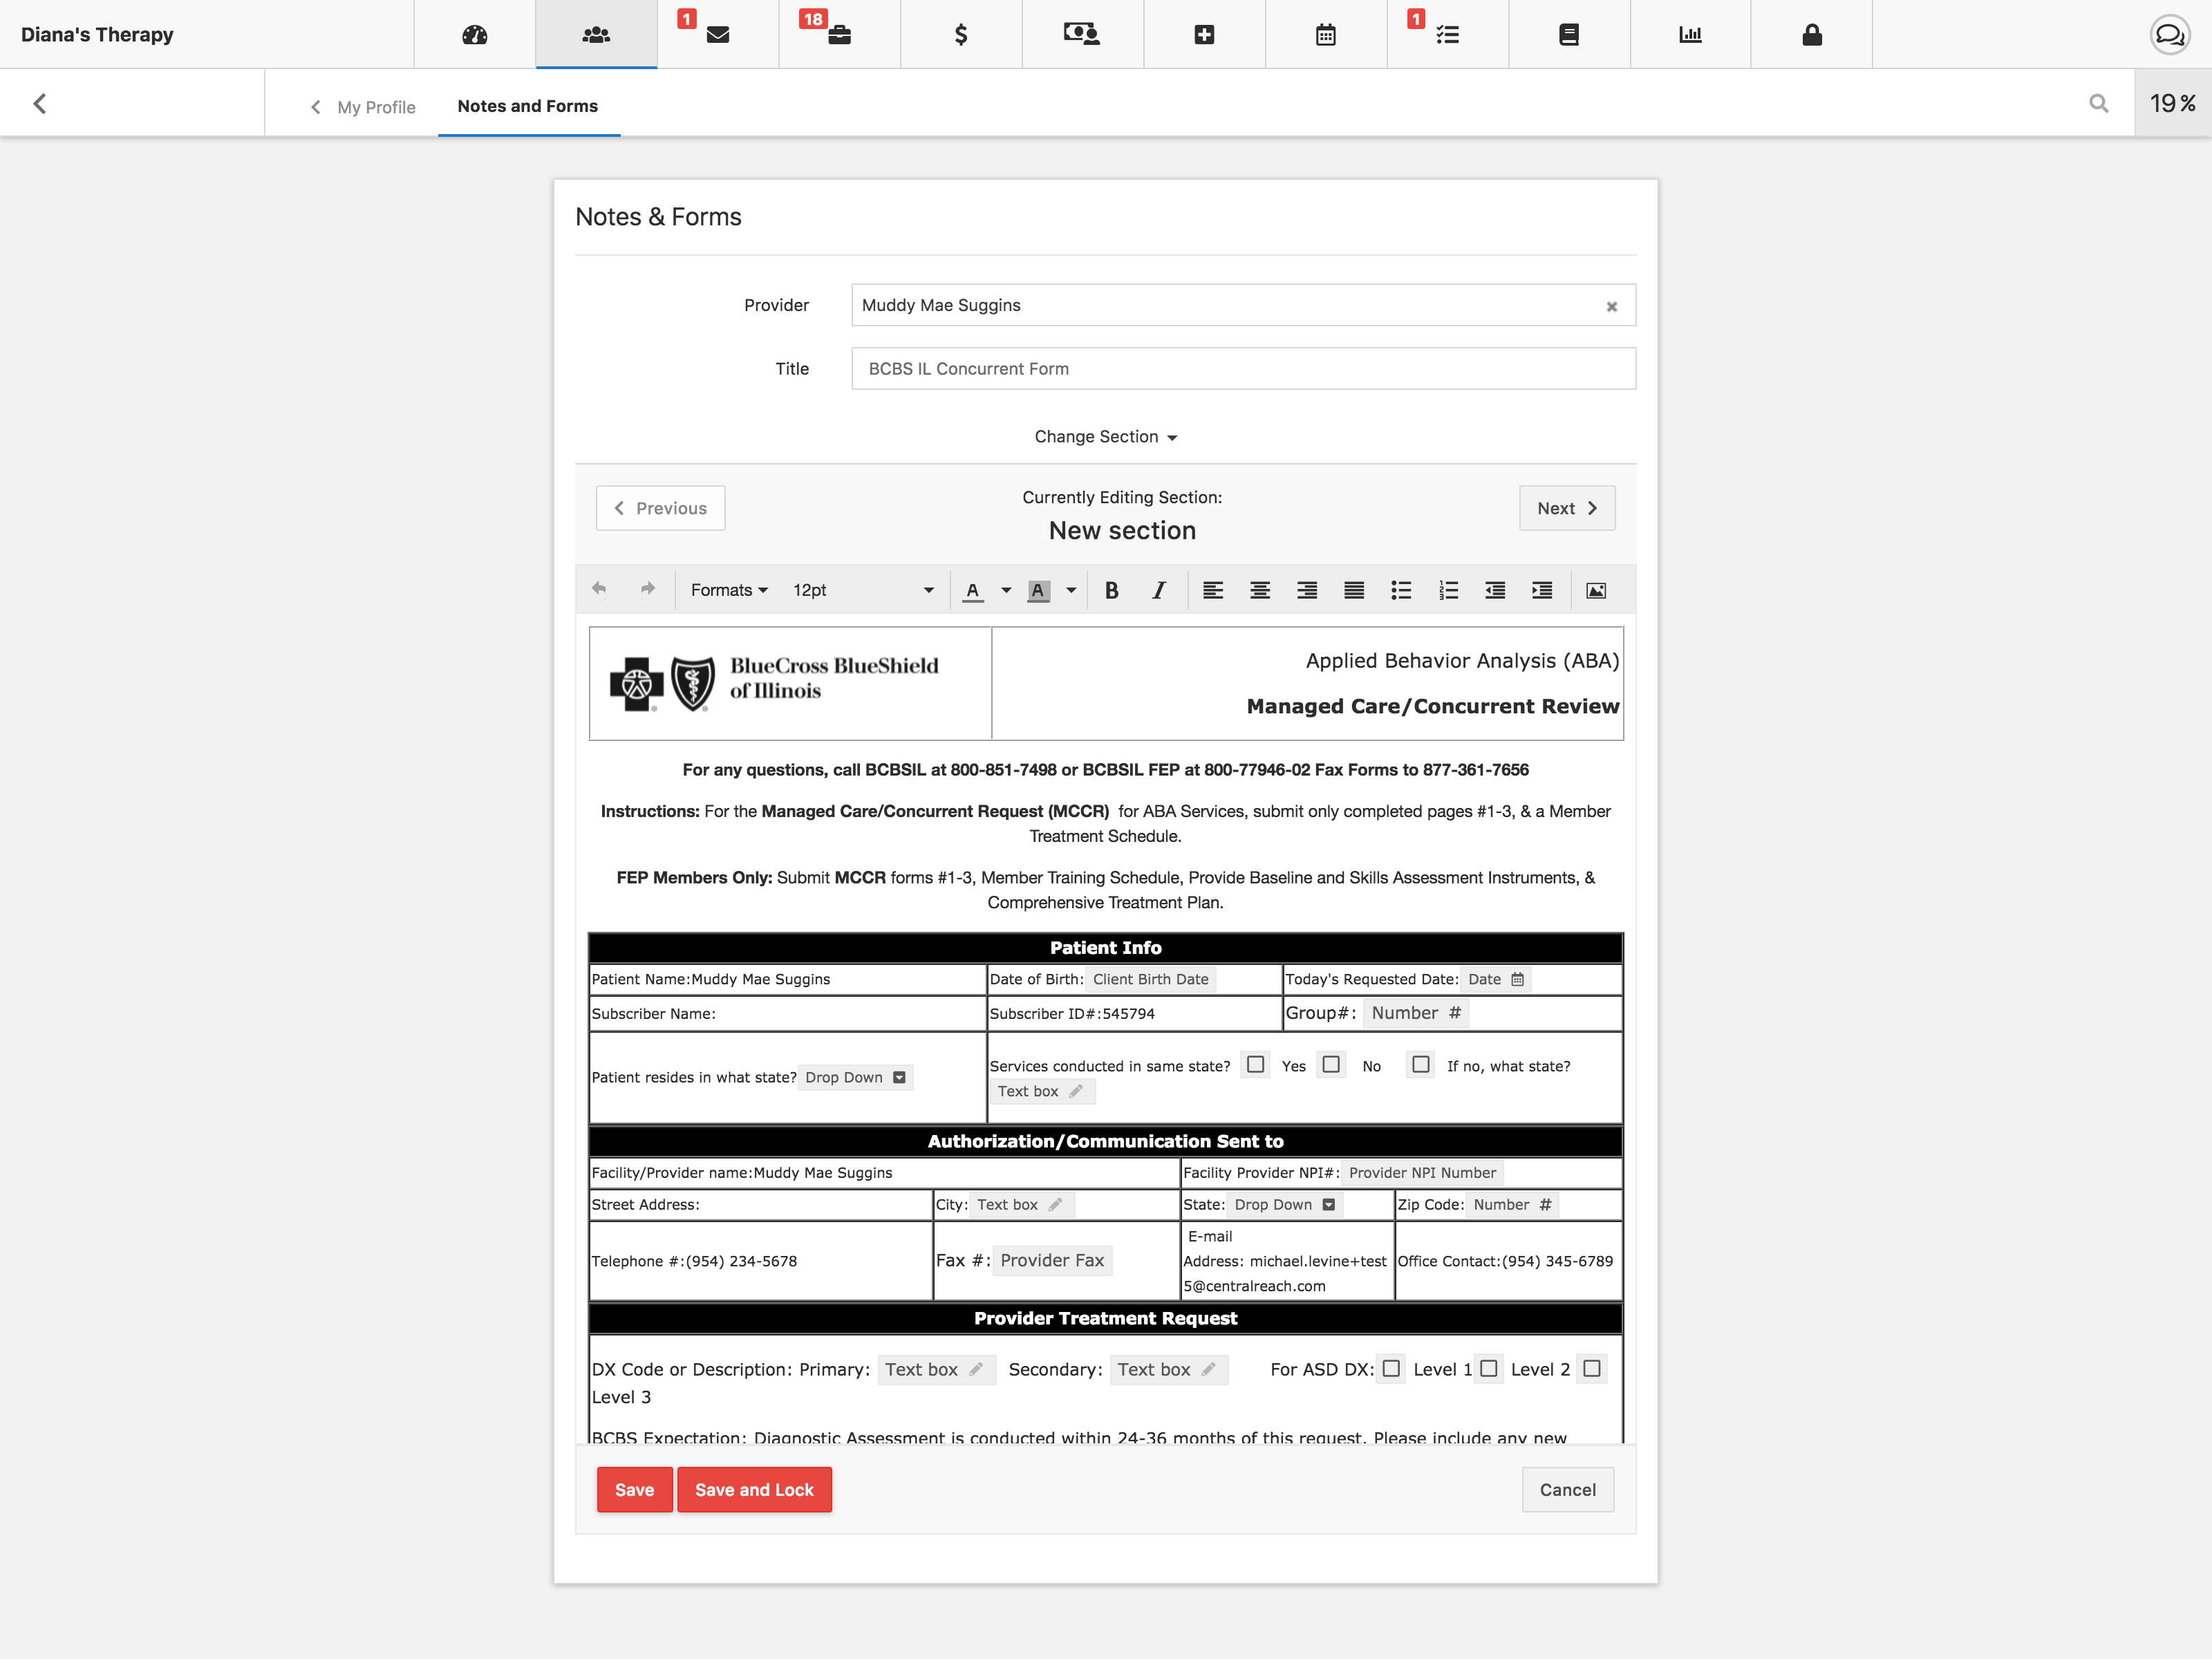Image resolution: width=2212 pixels, height=1659 pixels.
Task: Open the book library icon
Action: pyautogui.click(x=1569, y=35)
